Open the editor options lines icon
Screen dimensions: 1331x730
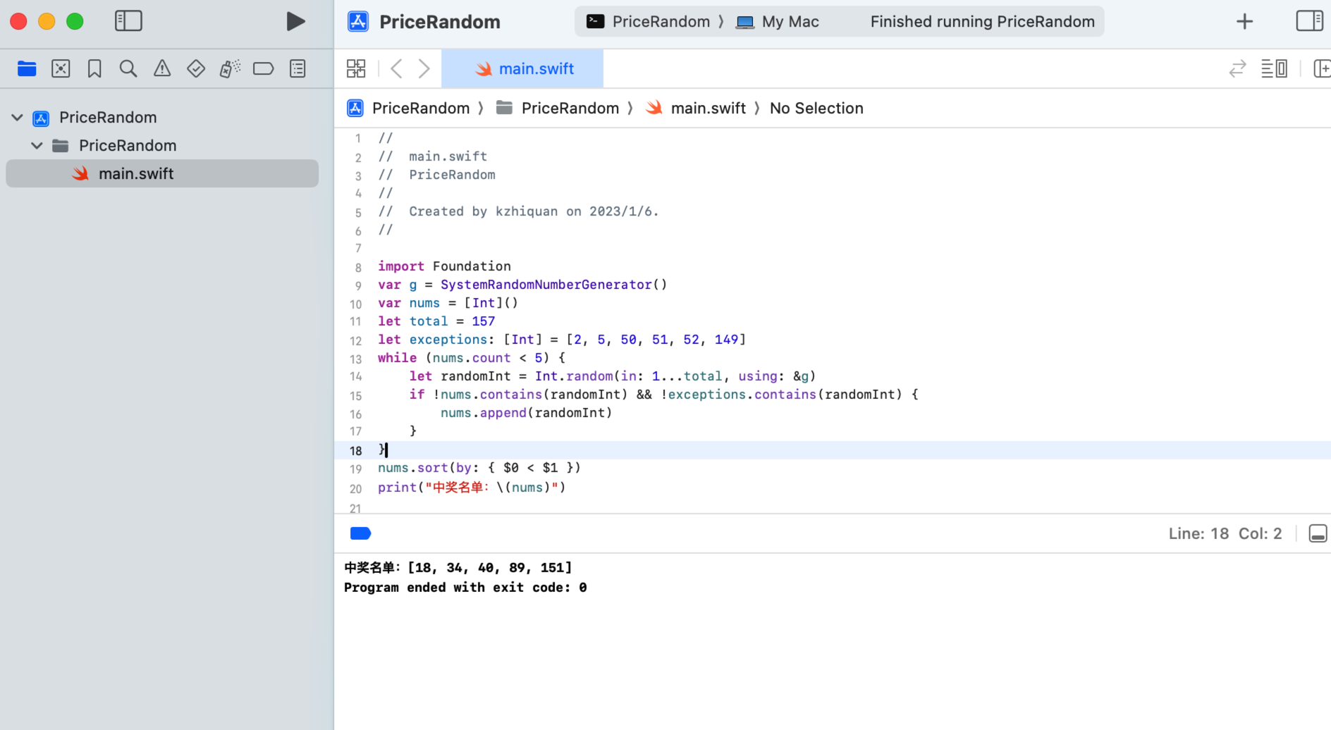pyautogui.click(x=1274, y=68)
